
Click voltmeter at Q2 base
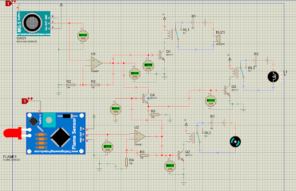(170, 166)
